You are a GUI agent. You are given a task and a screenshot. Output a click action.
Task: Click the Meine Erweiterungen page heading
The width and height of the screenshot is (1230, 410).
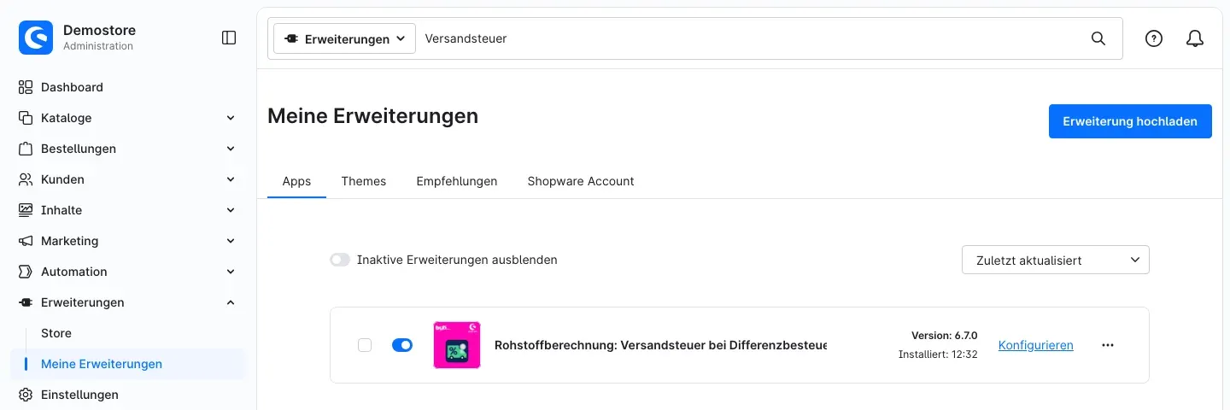372,116
